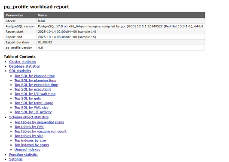
Task: Open Top SQL by elapsed time
Action: [35, 76]
